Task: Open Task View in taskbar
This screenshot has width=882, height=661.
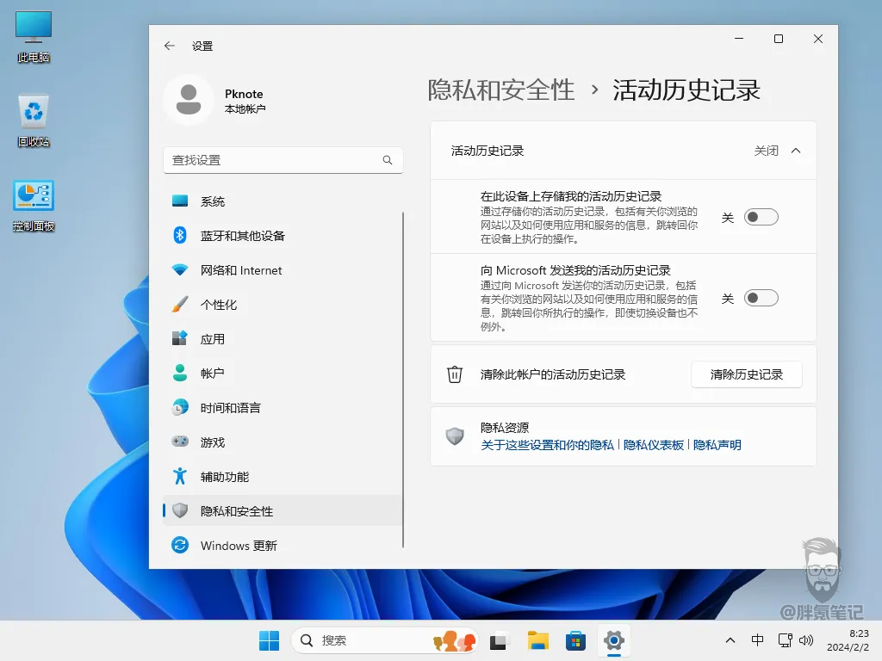Action: tap(499, 640)
